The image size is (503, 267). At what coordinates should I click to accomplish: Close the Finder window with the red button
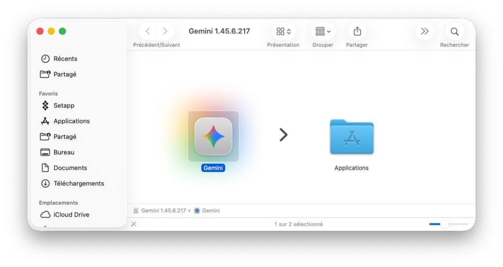point(40,31)
